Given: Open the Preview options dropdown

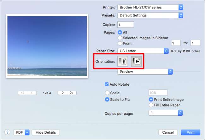Looking at the screenshot, I should (x=145, y=72).
